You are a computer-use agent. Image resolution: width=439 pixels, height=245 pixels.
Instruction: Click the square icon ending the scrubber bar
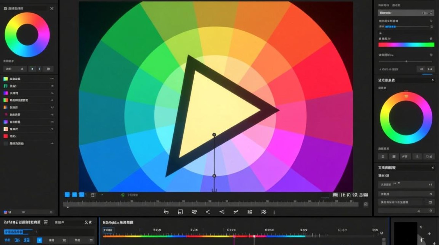point(366,204)
